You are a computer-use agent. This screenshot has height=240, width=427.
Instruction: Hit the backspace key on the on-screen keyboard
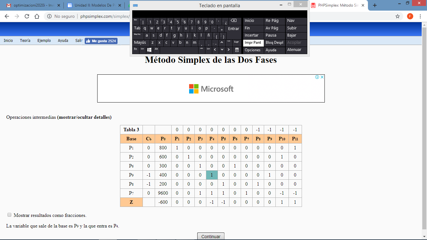(234, 20)
